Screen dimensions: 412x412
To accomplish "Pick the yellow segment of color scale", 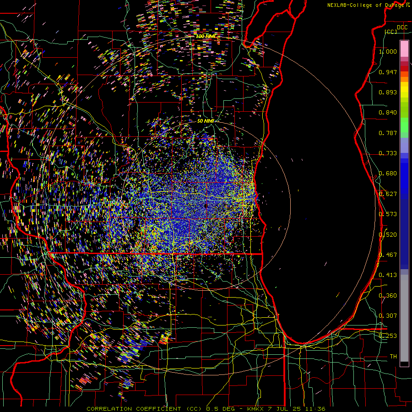I will coord(404,90).
